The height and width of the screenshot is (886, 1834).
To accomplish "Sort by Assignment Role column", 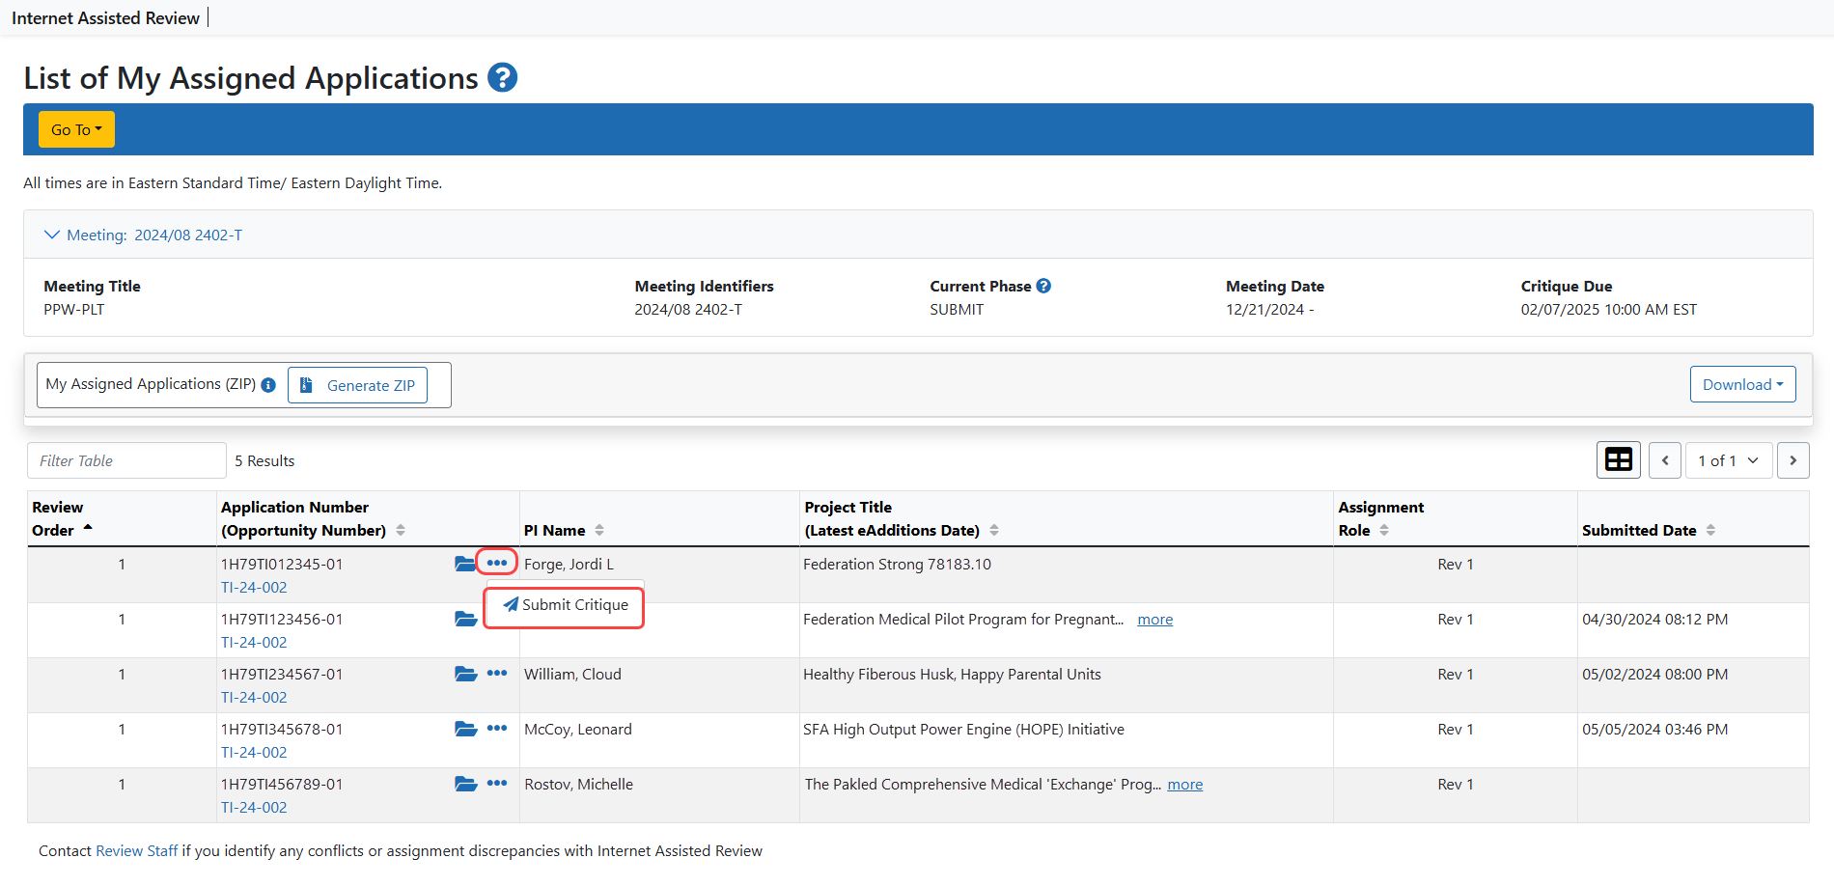I will pyautogui.click(x=1384, y=530).
